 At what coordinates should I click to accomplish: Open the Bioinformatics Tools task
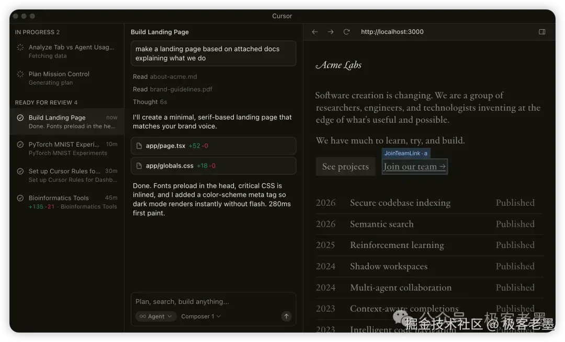[x=66, y=202]
